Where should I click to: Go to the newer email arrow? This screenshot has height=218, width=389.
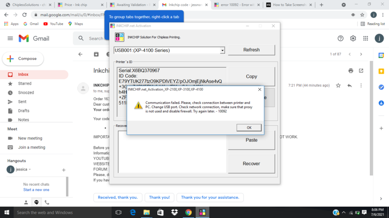pos(350,54)
